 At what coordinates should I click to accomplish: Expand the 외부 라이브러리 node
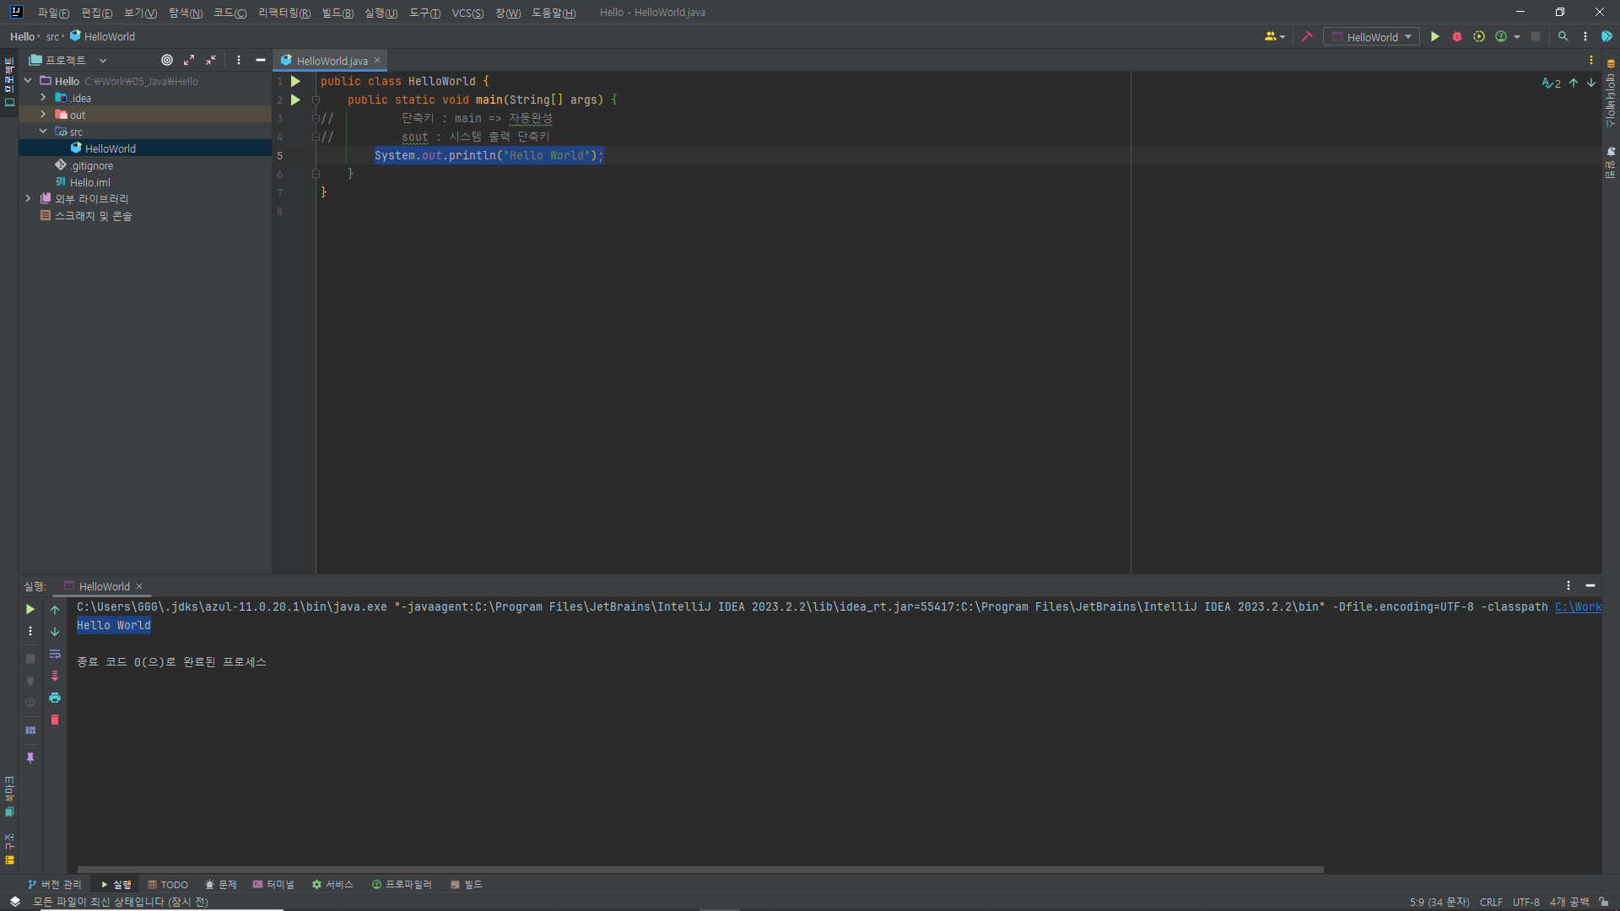[x=28, y=199]
